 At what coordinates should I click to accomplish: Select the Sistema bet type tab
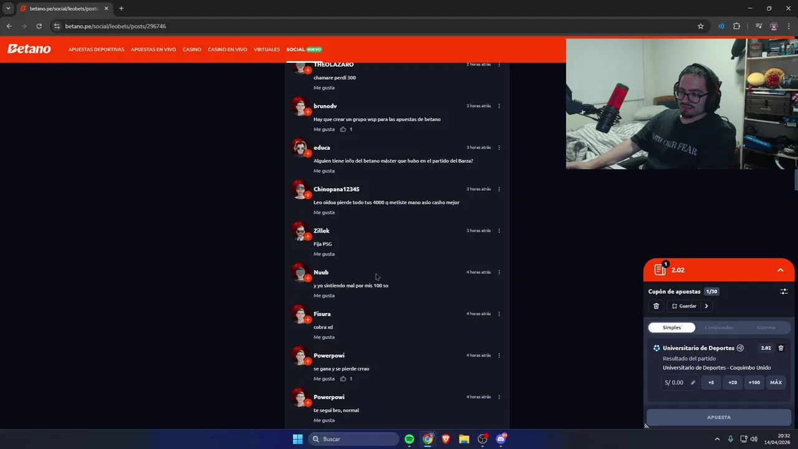(x=766, y=327)
